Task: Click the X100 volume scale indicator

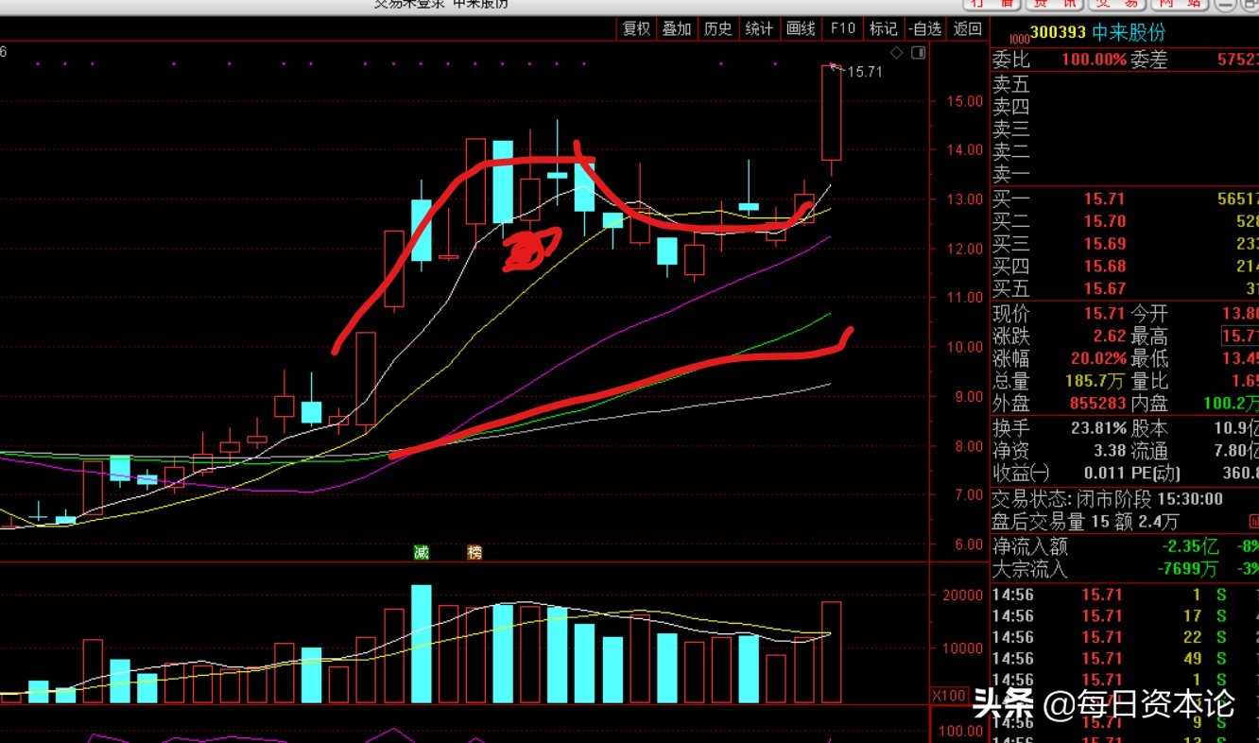Action: pyautogui.click(x=948, y=696)
